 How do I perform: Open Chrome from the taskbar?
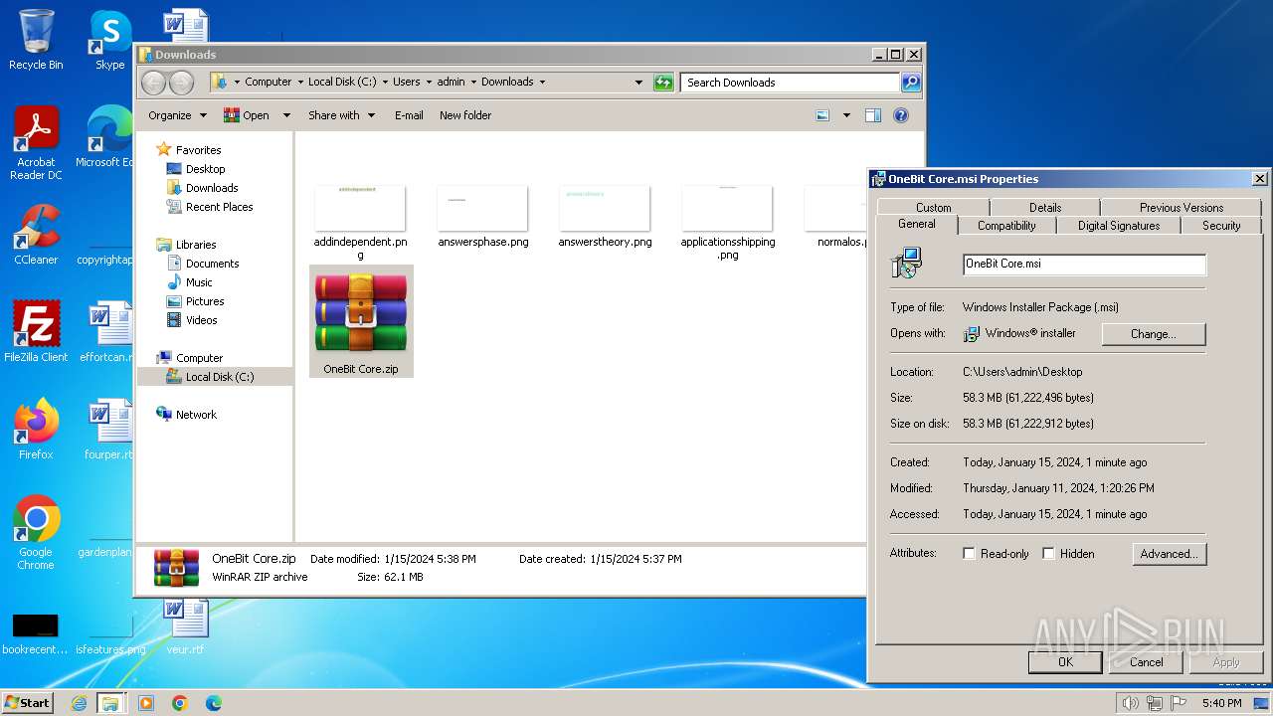tap(180, 703)
